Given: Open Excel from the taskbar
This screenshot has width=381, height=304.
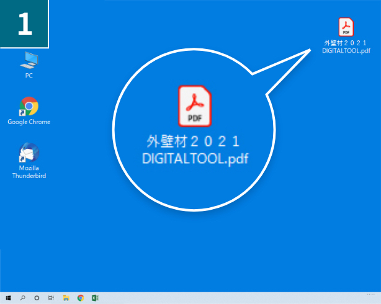Looking at the screenshot, I should 96,298.
